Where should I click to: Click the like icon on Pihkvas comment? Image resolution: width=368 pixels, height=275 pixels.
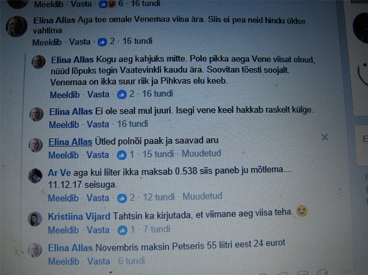[x=122, y=94]
